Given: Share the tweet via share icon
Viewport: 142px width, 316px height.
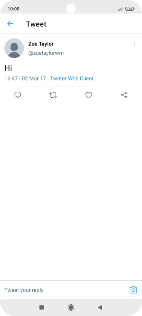Looking at the screenshot, I should click(x=124, y=95).
